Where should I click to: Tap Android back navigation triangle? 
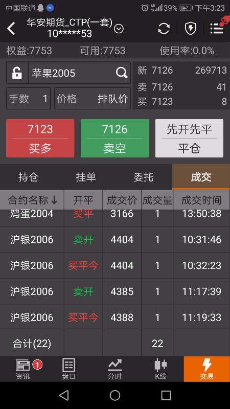[x=64, y=395]
